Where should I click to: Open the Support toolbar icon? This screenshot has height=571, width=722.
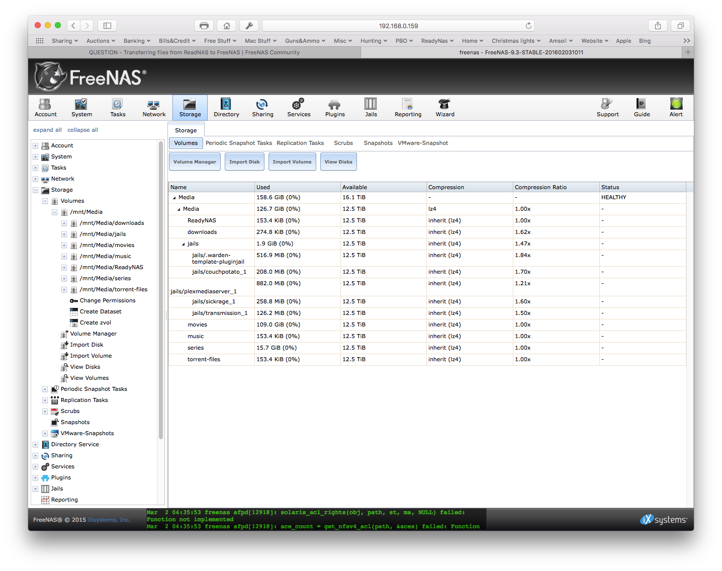[x=607, y=108]
